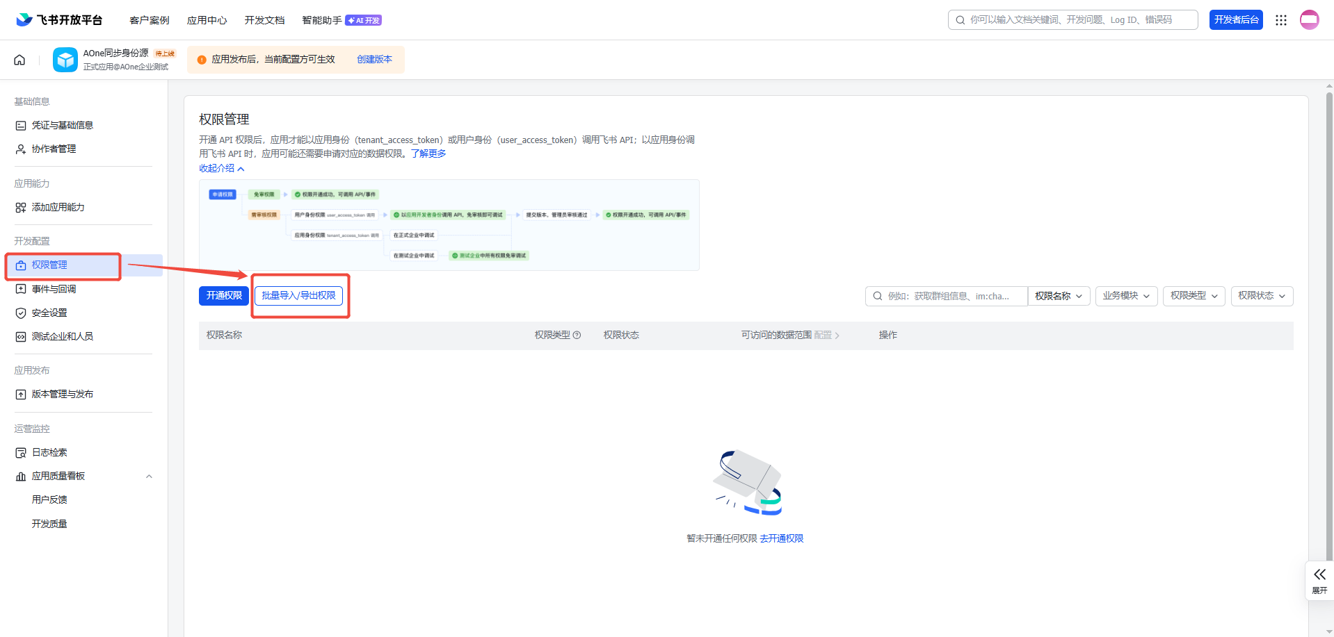Focus the top documentation search field
This screenshot has width=1334, height=637.
[x=1073, y=20]
